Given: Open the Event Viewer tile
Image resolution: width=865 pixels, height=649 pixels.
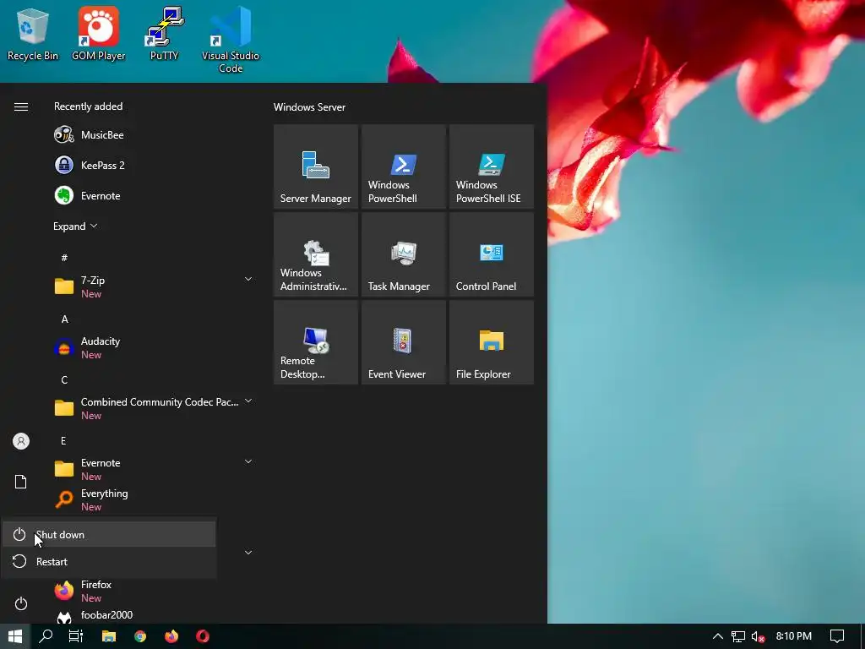Looking at the screenshot, I should click(403, 342).
